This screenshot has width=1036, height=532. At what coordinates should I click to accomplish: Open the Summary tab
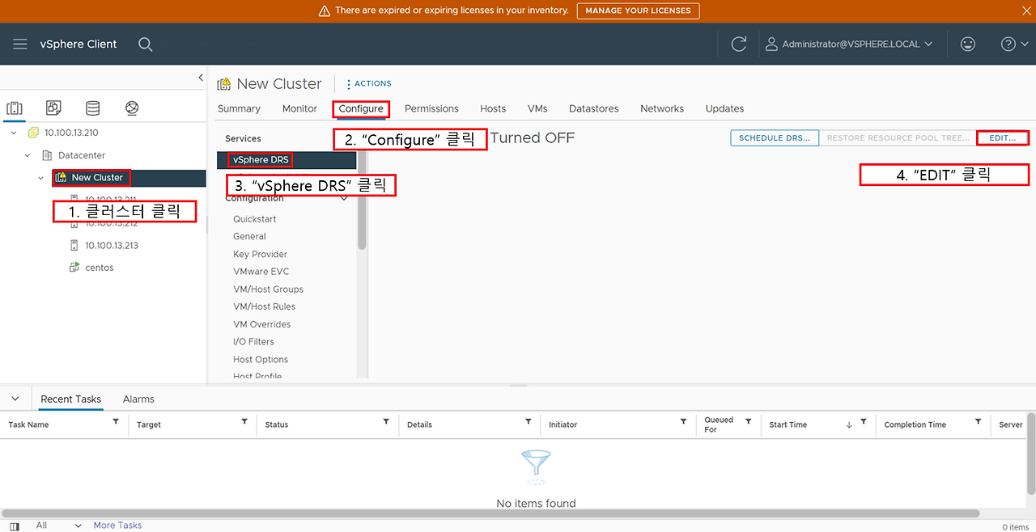coord(239,108)
